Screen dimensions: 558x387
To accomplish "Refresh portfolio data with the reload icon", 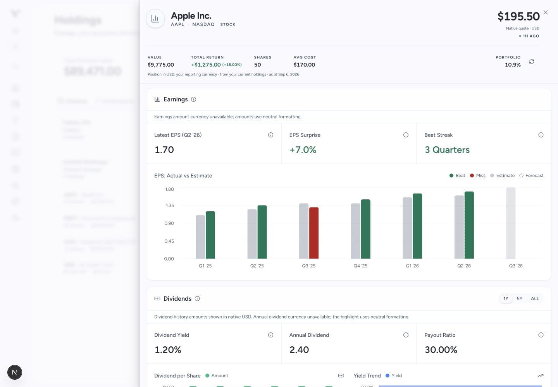I will click(x=532, y=62).
